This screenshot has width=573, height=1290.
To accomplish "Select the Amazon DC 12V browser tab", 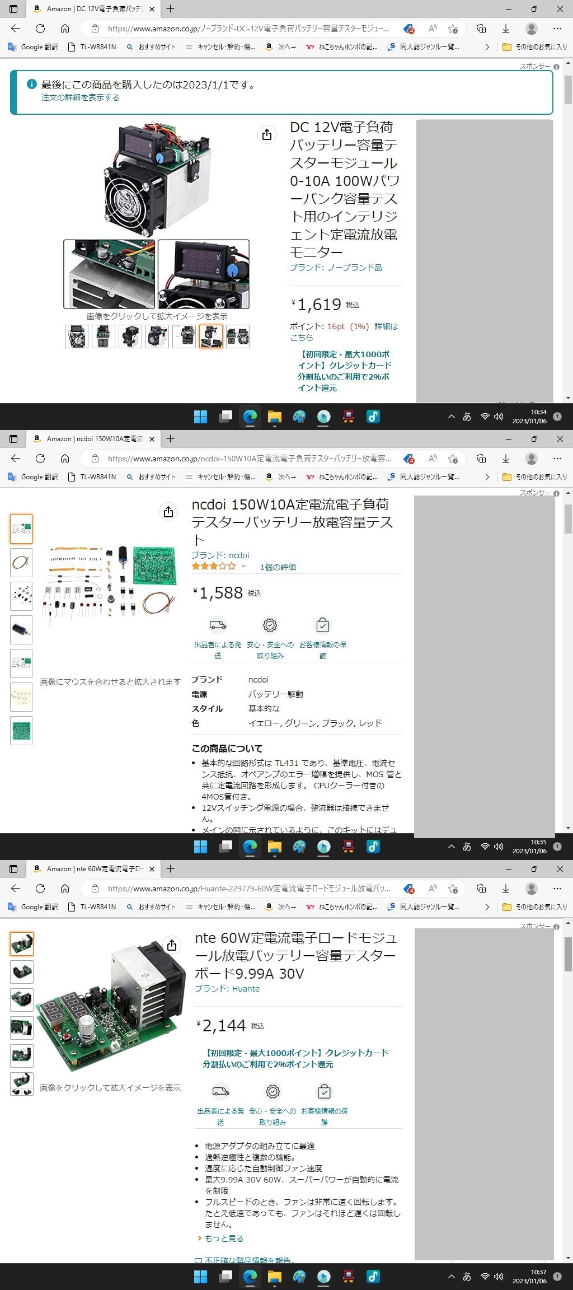I will click(94, 9).
